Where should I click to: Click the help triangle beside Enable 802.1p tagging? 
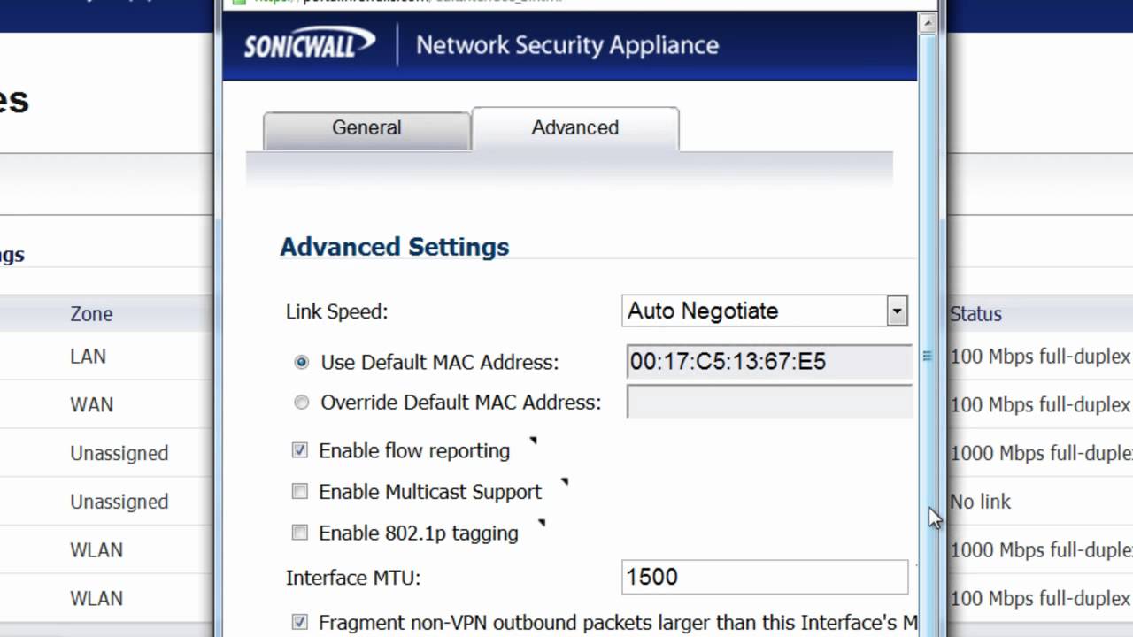pos(542,523)
